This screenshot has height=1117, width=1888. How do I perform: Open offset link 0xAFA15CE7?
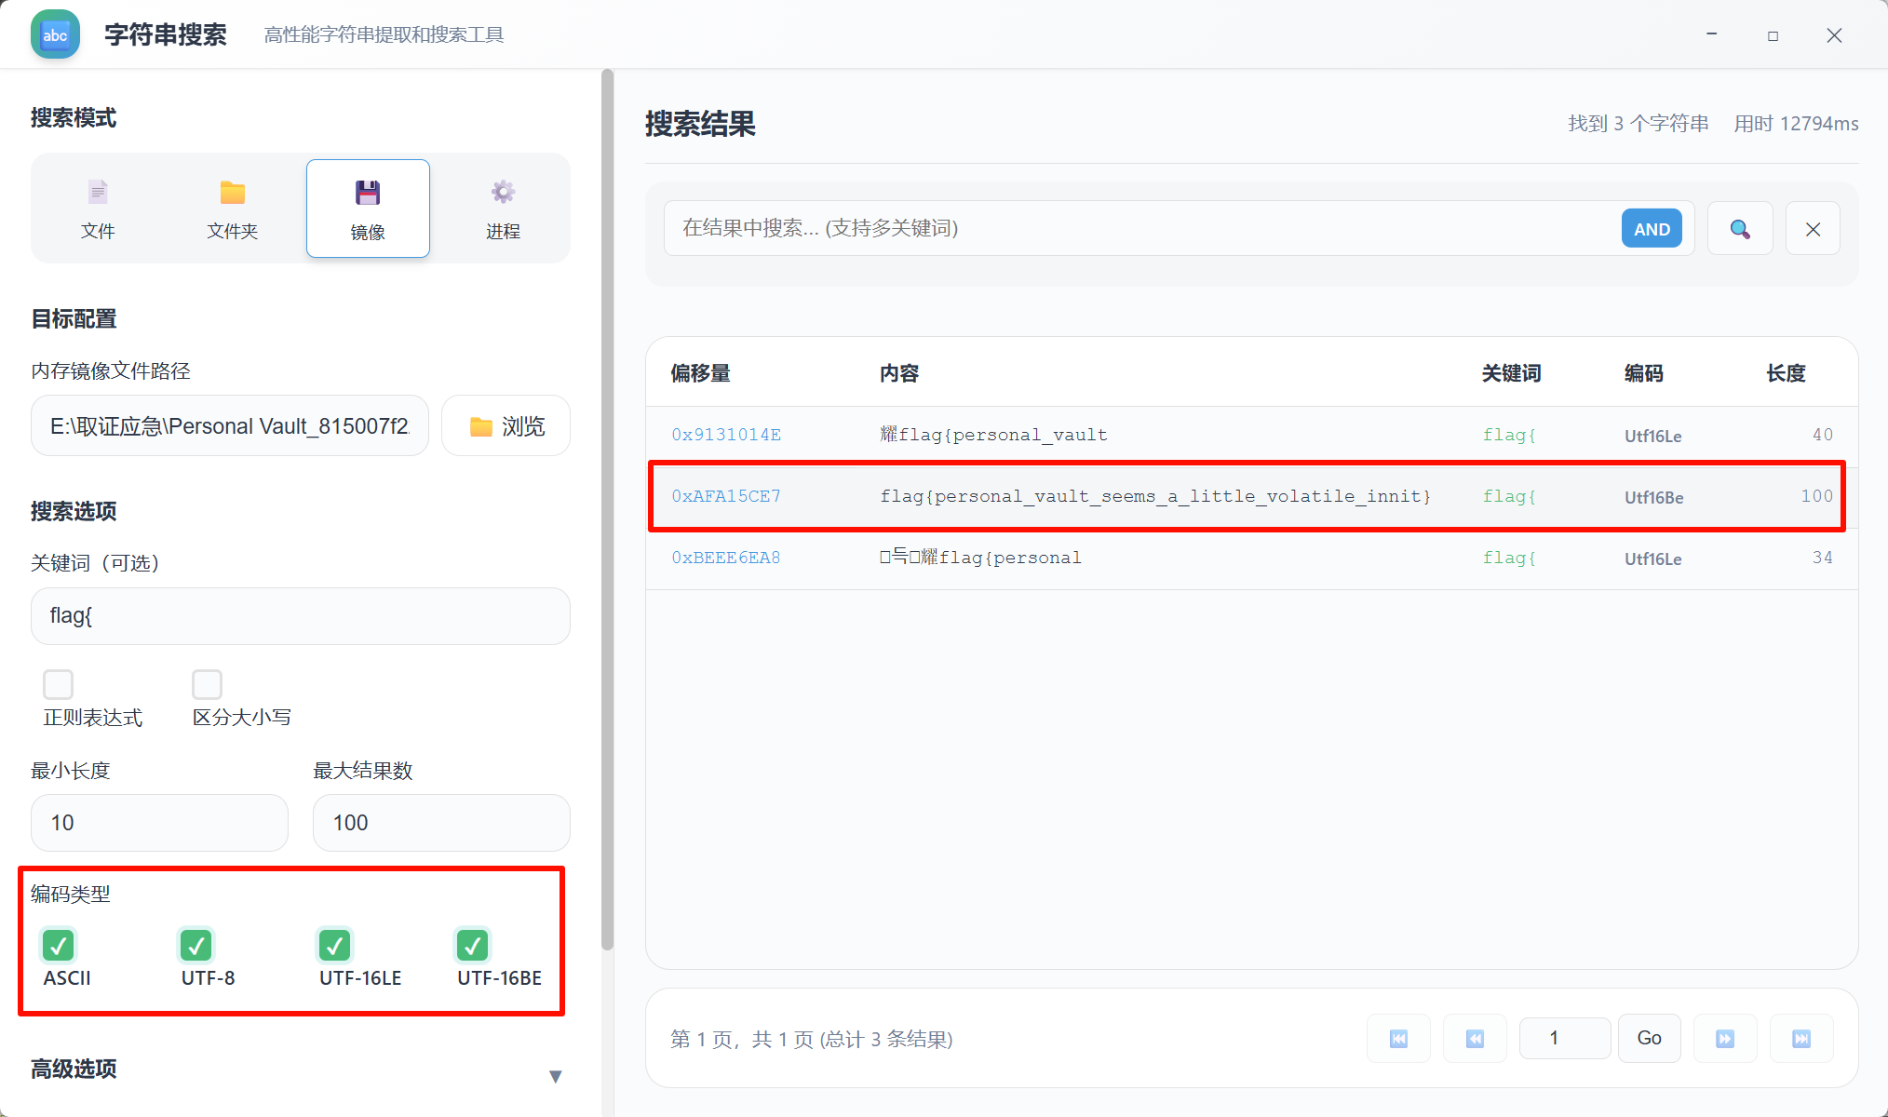click(x=726, y=496)
